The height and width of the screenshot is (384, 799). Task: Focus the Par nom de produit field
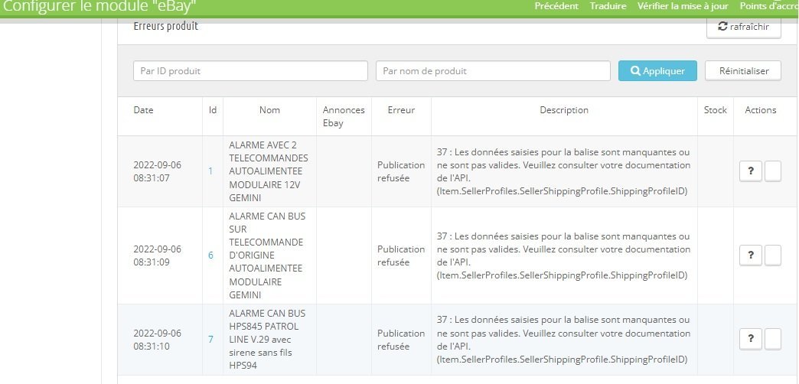pos(493,71)
